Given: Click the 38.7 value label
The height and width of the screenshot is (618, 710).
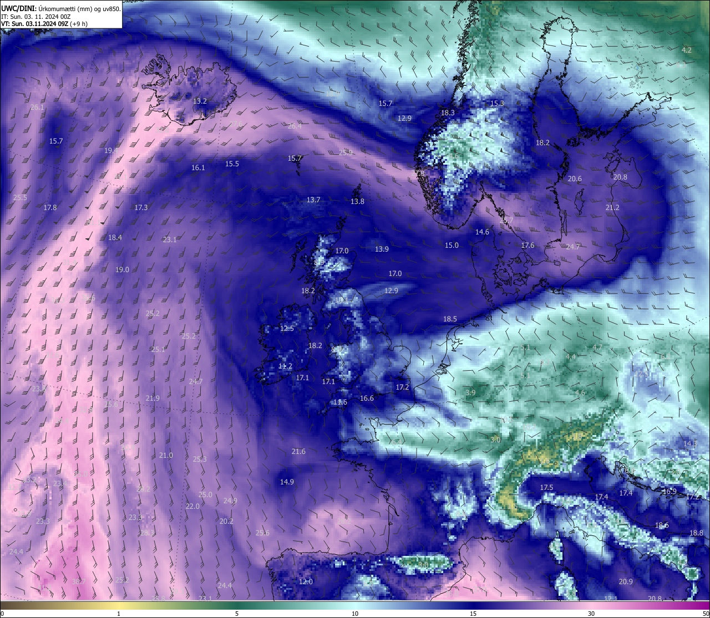Looking at the screenshot, I should tap(79, 581).
